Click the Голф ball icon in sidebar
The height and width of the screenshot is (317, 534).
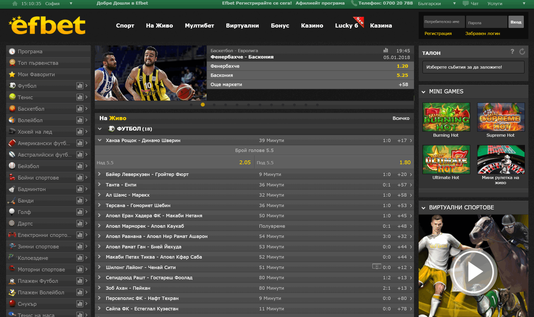tap(12, 212)
